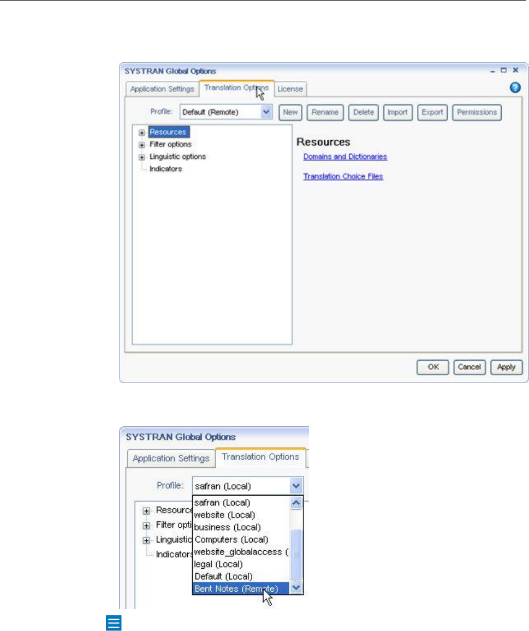Viewport: 529px width, 631px height.
Task: Select Indicators in lower dialog tree
Action: pos(174,554)
